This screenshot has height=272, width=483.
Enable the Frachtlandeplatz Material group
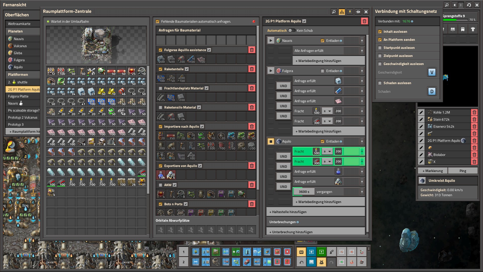pyautogui.click(x=160, y=88)
